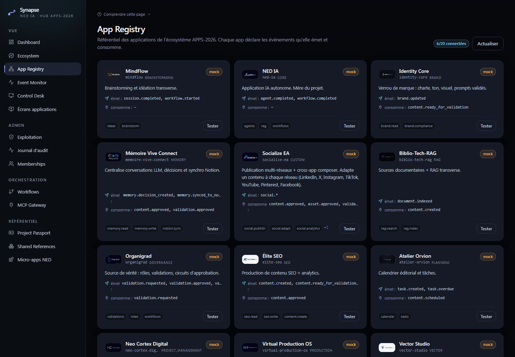Screen dimensions: 515x357
Task: Click the Écrans applications icon
Action: coord(11,109)
